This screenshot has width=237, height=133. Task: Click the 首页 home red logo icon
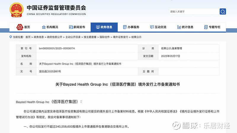click(20, 27)
